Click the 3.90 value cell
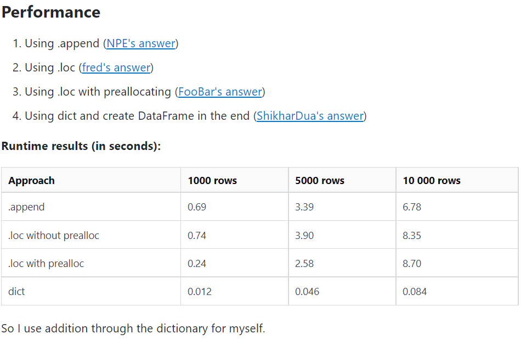 click(342, 235)
